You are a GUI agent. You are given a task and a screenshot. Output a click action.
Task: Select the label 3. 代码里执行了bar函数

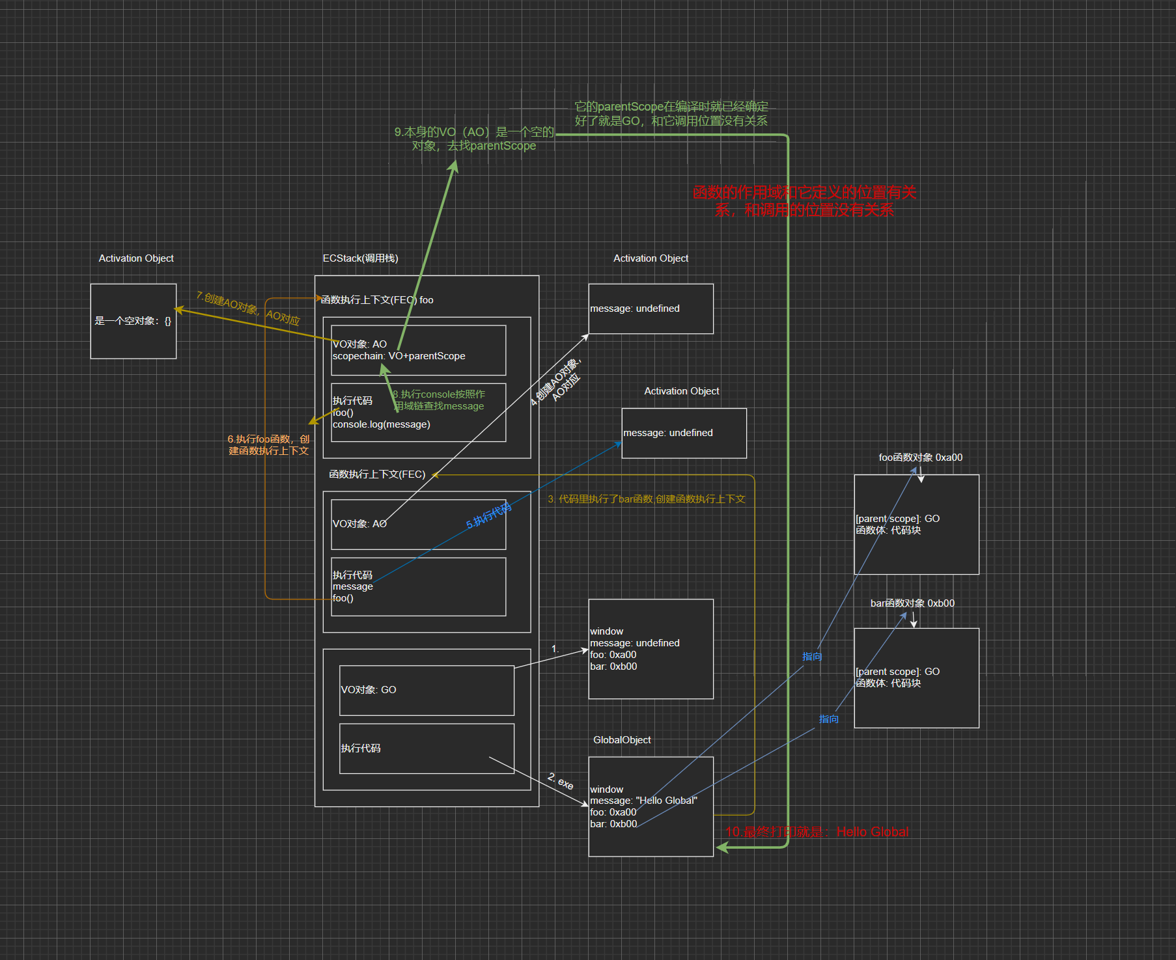pyautogui.click(x=646, y=499)
